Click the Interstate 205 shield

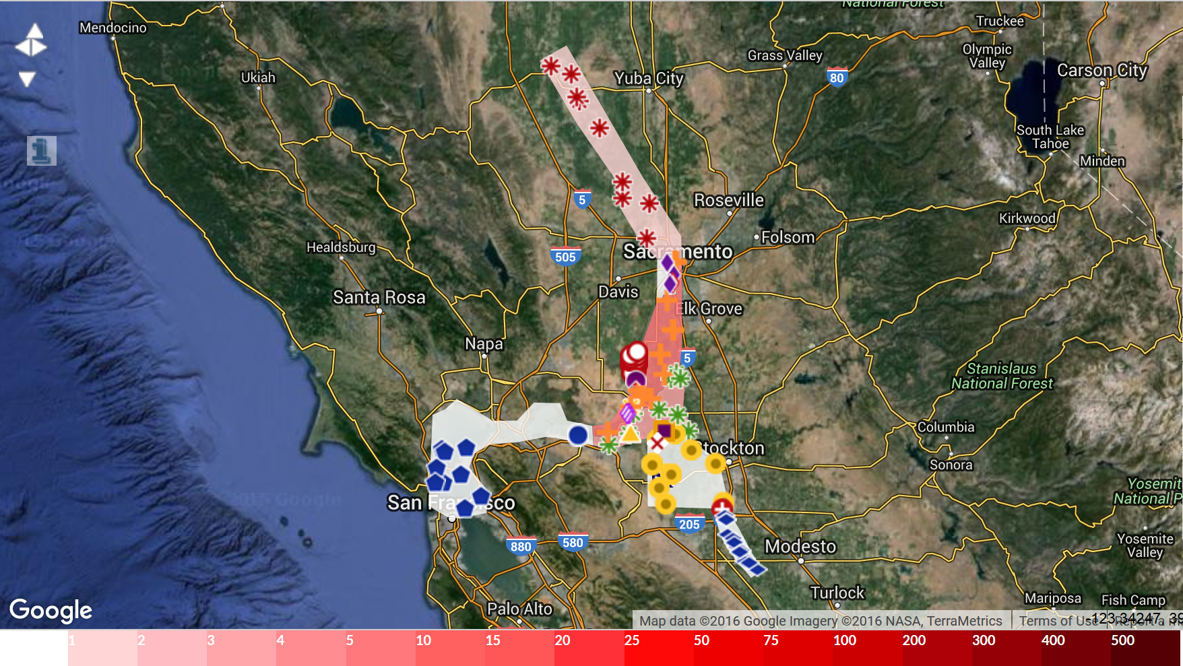pyautogui.click(x=689, y=524)
